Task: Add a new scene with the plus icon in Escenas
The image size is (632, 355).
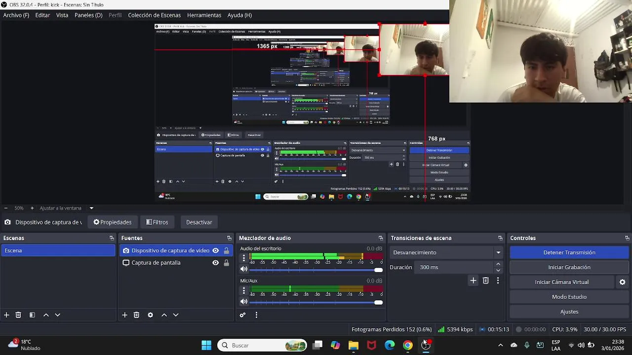Action: coord(6,315)
